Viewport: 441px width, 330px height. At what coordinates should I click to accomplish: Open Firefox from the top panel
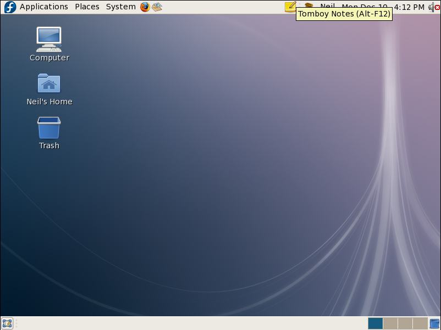(144, 7)
